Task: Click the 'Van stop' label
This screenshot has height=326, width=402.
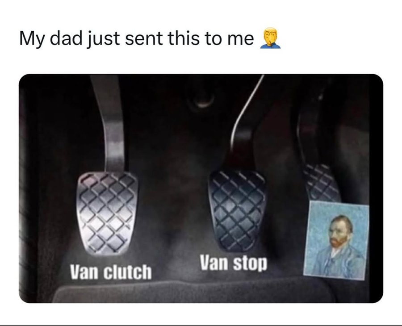Action: [234, 263]
